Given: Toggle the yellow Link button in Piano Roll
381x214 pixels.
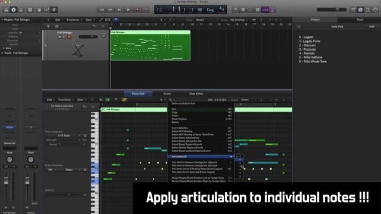Looking at the screenshot, I should 124,100.
